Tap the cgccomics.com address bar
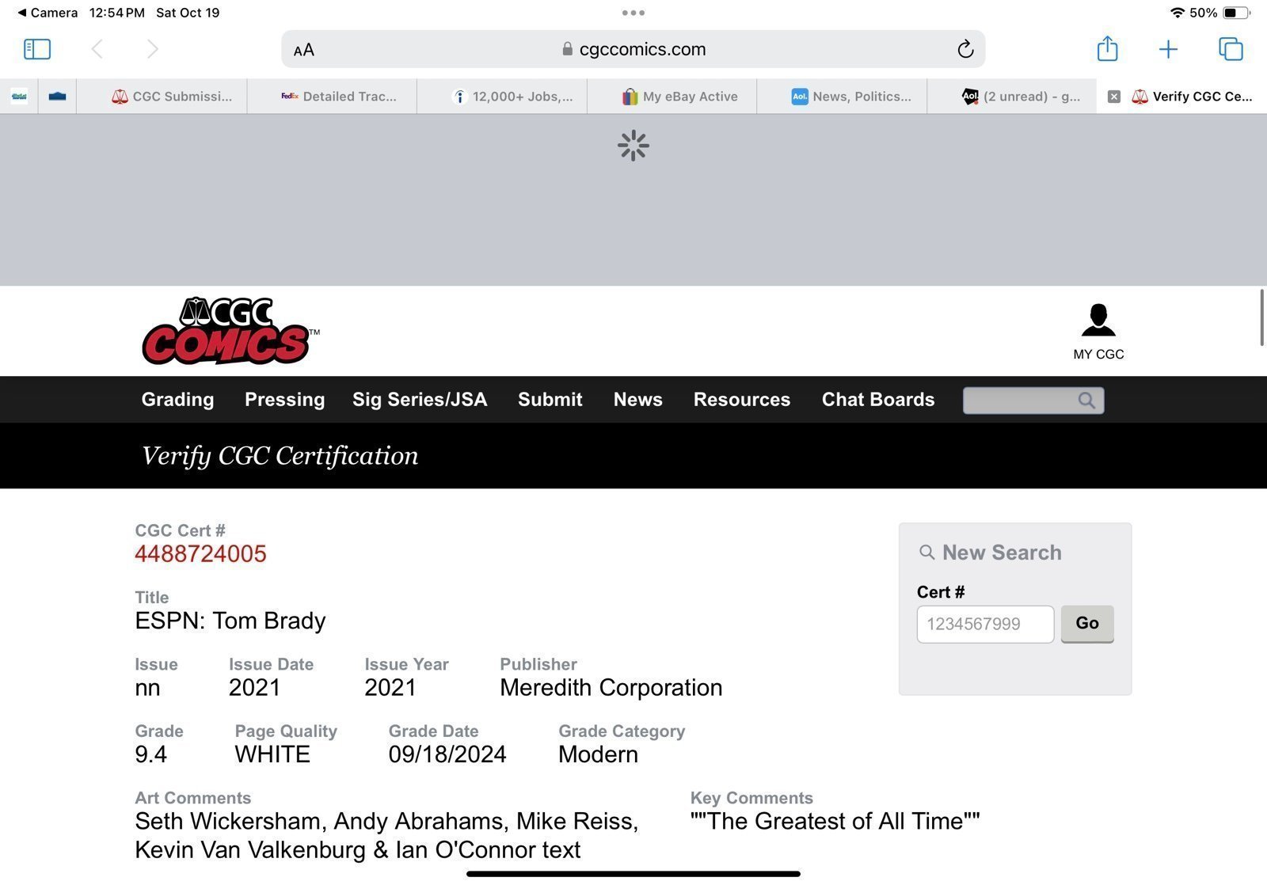1267x885 pixels. (633, 49)
